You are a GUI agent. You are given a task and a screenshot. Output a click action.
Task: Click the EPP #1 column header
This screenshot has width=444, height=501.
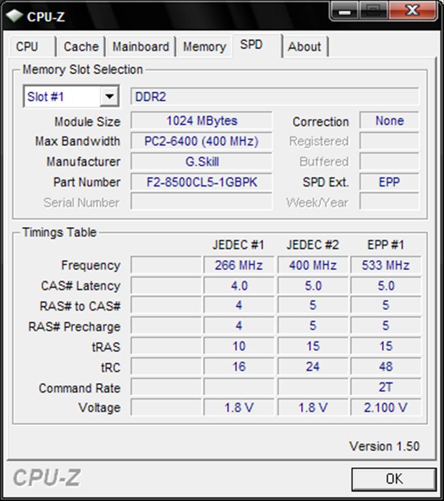pos(386,245)
